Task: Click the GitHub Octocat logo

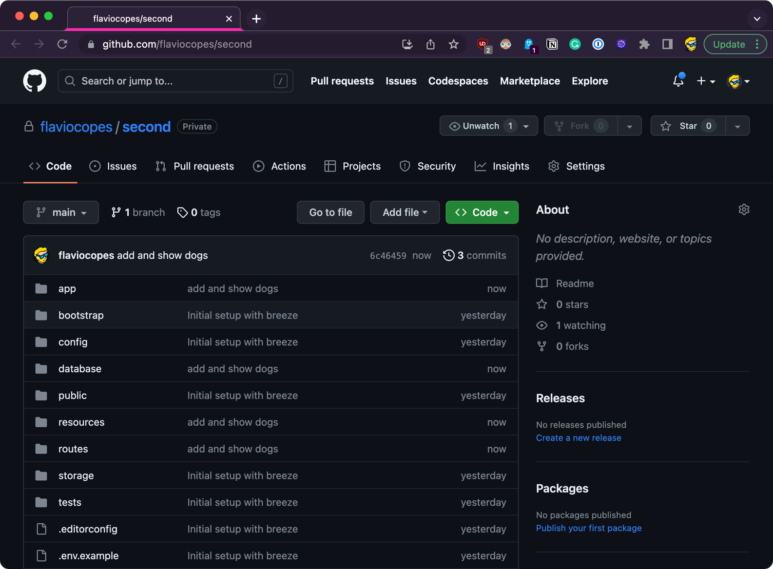Action: (35, 81)
